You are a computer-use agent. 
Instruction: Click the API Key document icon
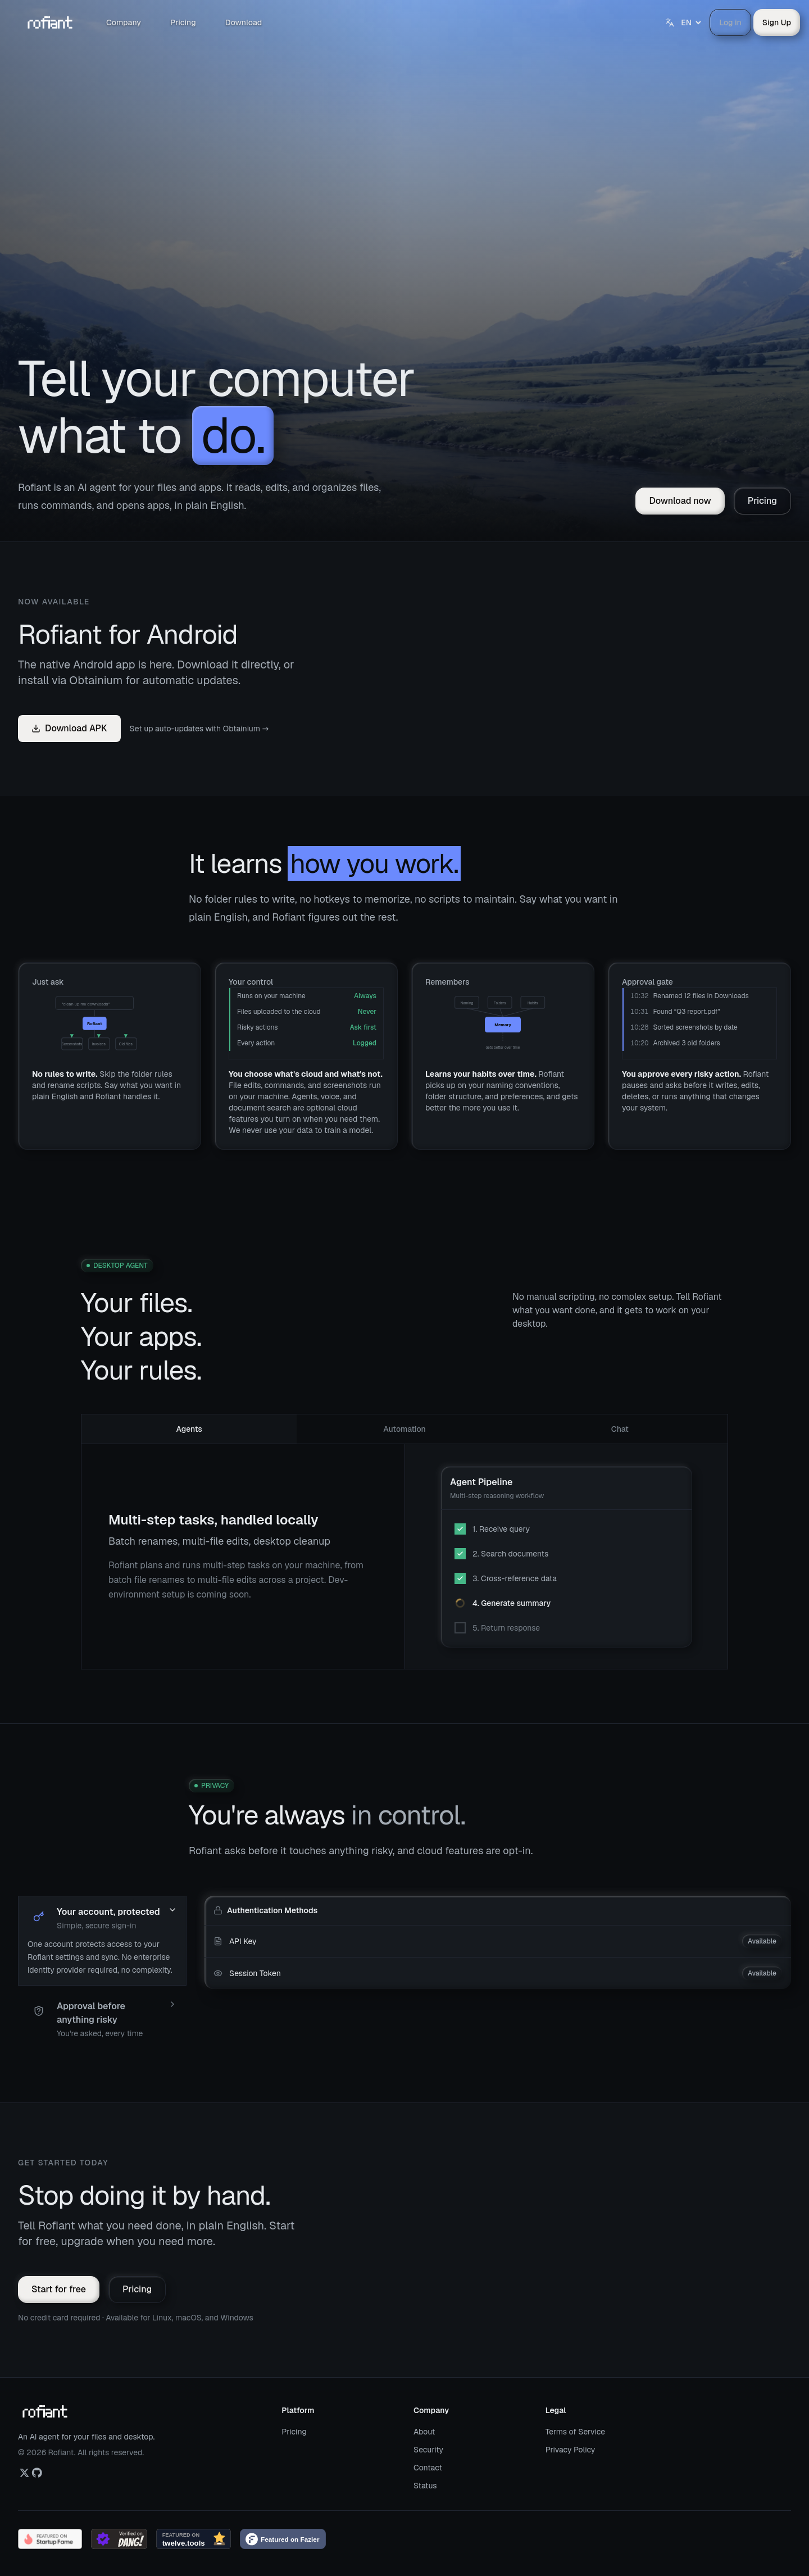(x=218, y=1941)
